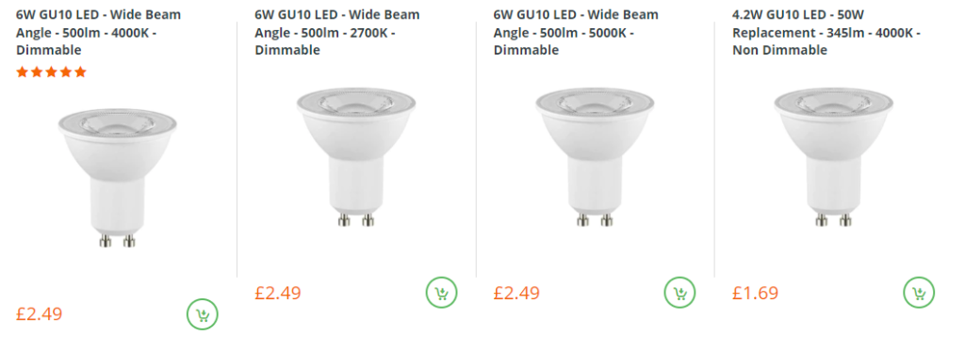View the bulb image of the 4.2W product
Viewport: 965px width, 352px height.
834,157
